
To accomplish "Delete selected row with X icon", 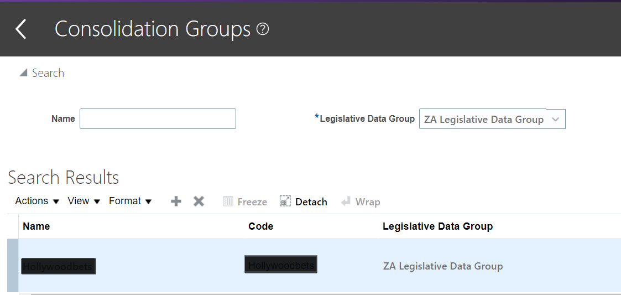I will coord(199,201).
